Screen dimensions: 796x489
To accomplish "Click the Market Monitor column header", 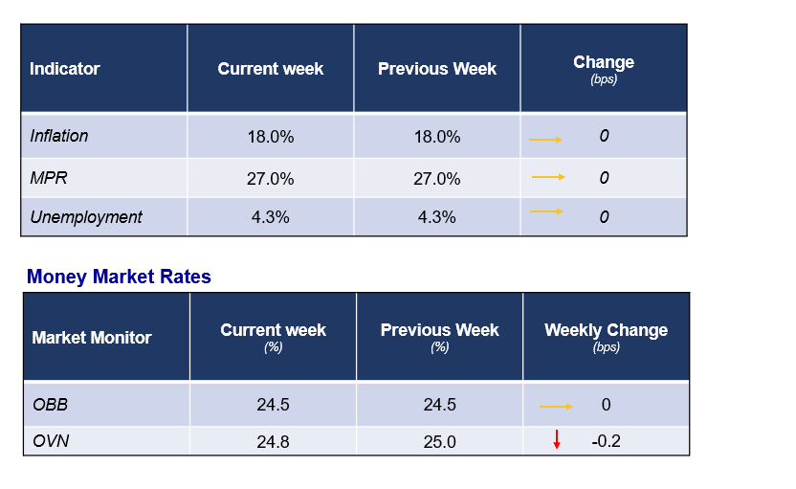I will pos(92,338).
